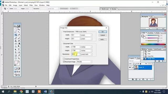Viewport: 168px width, 94px height.
Task: Select the Type tool
Action: [x=19, y=50]
